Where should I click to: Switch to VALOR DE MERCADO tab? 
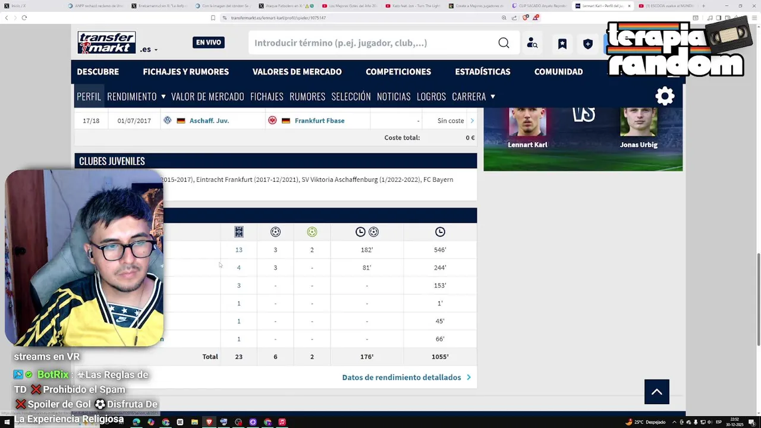207,96
